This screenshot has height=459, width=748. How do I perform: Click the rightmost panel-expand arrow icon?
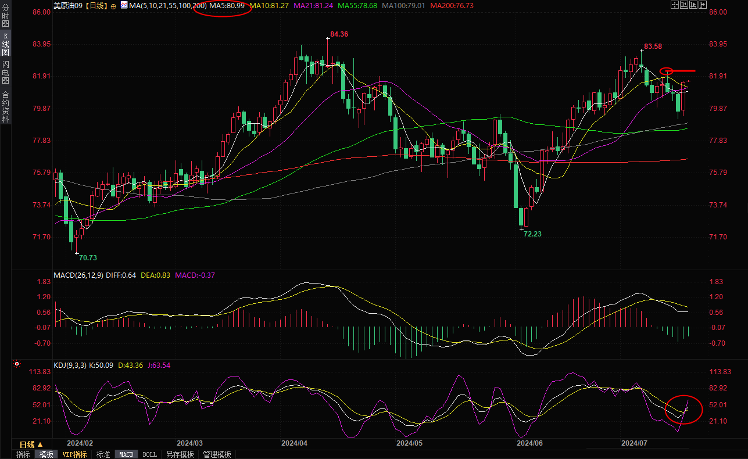point(703,5)
